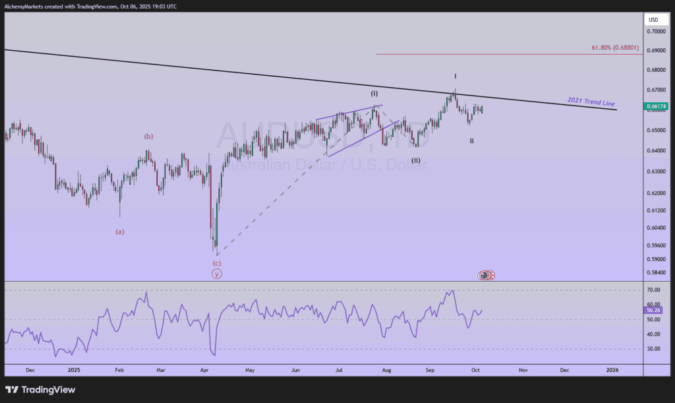Click the (c) wave label
The height and width of the screenshot is (403, 675).
(217, 263)
